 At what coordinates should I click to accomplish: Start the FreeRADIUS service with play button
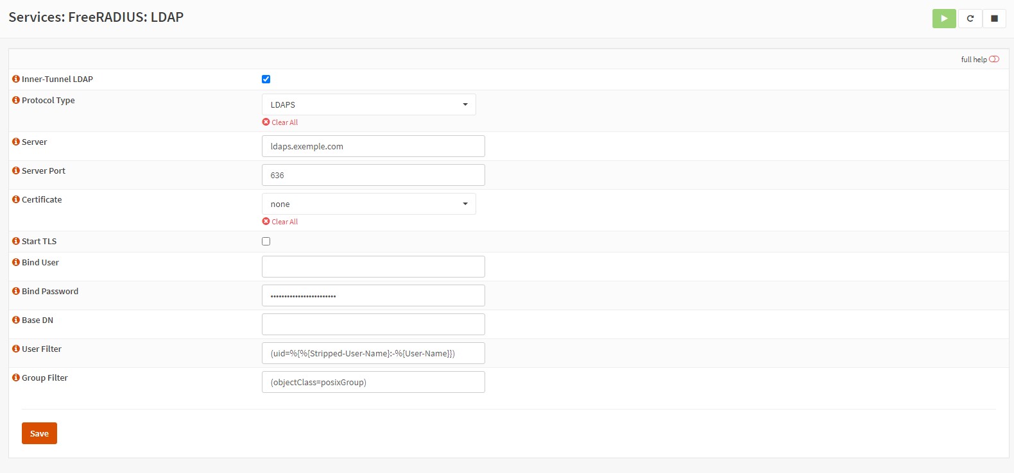(944, 19)
